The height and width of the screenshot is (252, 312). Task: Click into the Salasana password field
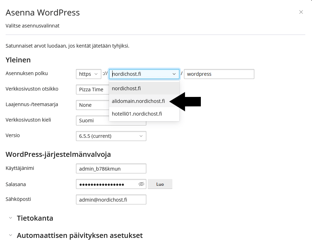[106, 184]
